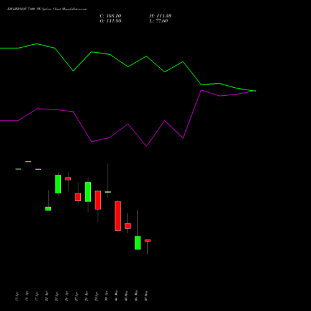311x311 pixels.
Task: Click the dash marker for 15 Apr
Action: 18,169
